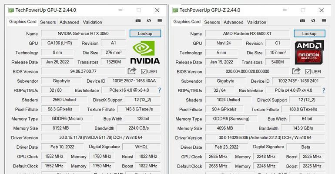Toggle the UEFI checkbox in NVIDIA window

(144, 71)
